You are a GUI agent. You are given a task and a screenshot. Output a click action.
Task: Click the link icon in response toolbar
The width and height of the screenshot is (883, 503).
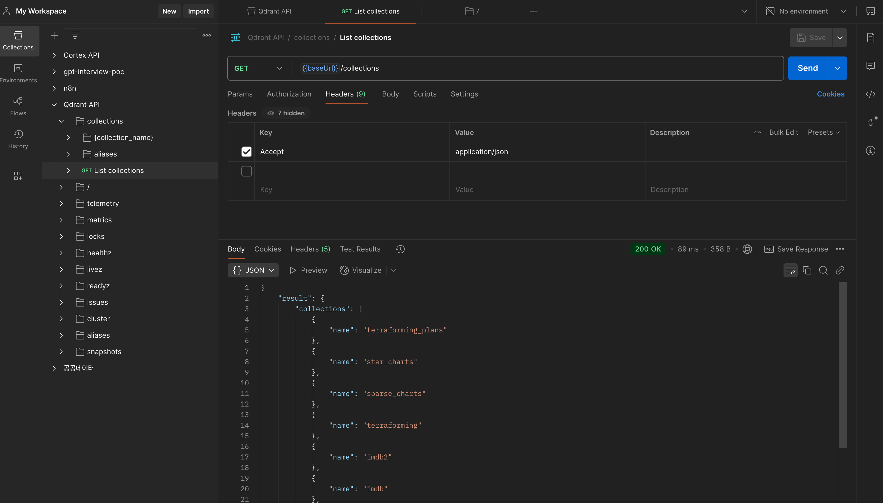[840, 271]
